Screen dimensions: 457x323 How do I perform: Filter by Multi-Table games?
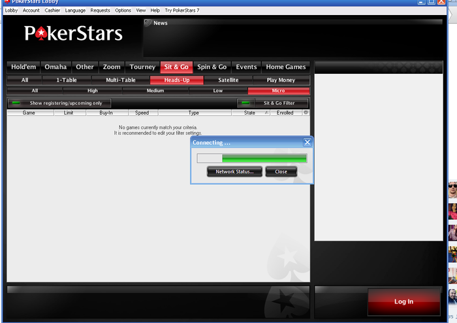click(x=121, y=80)
